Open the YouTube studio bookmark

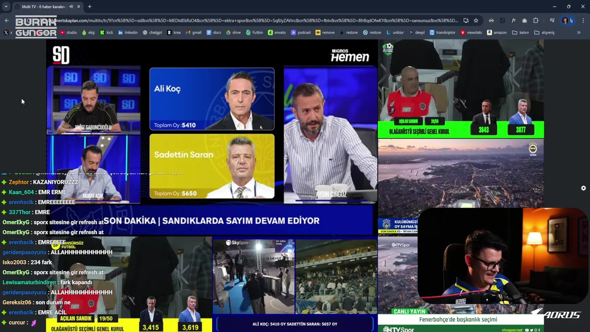pos(68,33)
